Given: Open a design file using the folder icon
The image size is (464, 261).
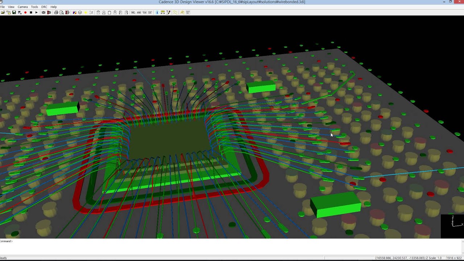Looking at the screenshot, I should 3,12.
